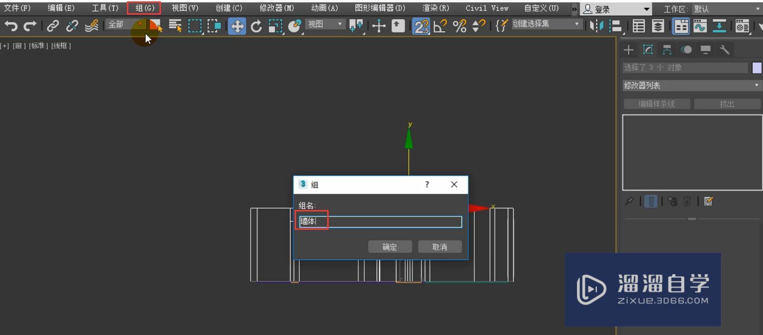The width and height of the screenshot is (763, 335).
Task: Click the Mirror tool icon
Action: [596, 26]
